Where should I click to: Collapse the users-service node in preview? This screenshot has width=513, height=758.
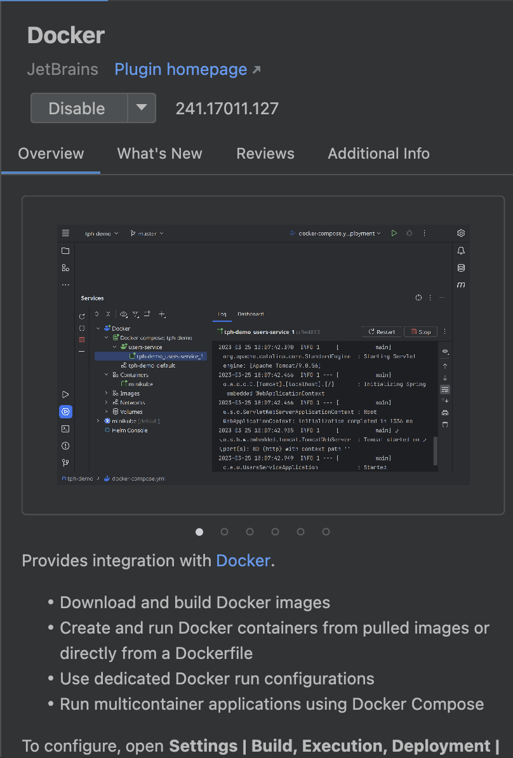(x=114, y=347)
